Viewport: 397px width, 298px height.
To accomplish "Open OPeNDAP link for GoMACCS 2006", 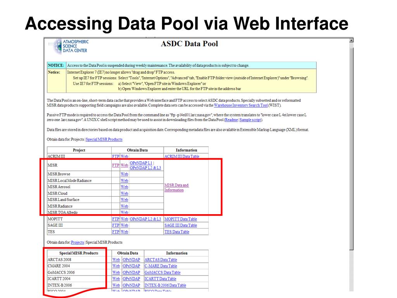I will 131,273.
